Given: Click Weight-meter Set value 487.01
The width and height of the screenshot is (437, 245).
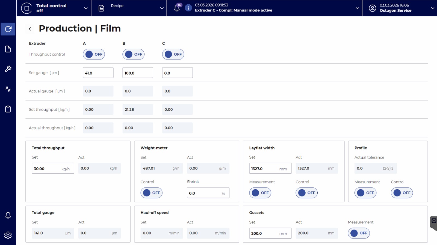Looking at the screenshot, I should [x=162, y=168].
